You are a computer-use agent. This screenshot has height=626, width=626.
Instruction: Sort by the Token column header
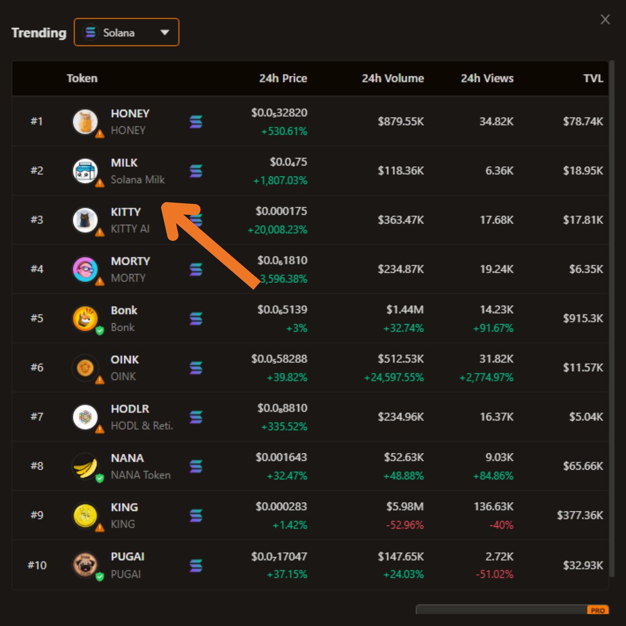[x=82, y=78]
